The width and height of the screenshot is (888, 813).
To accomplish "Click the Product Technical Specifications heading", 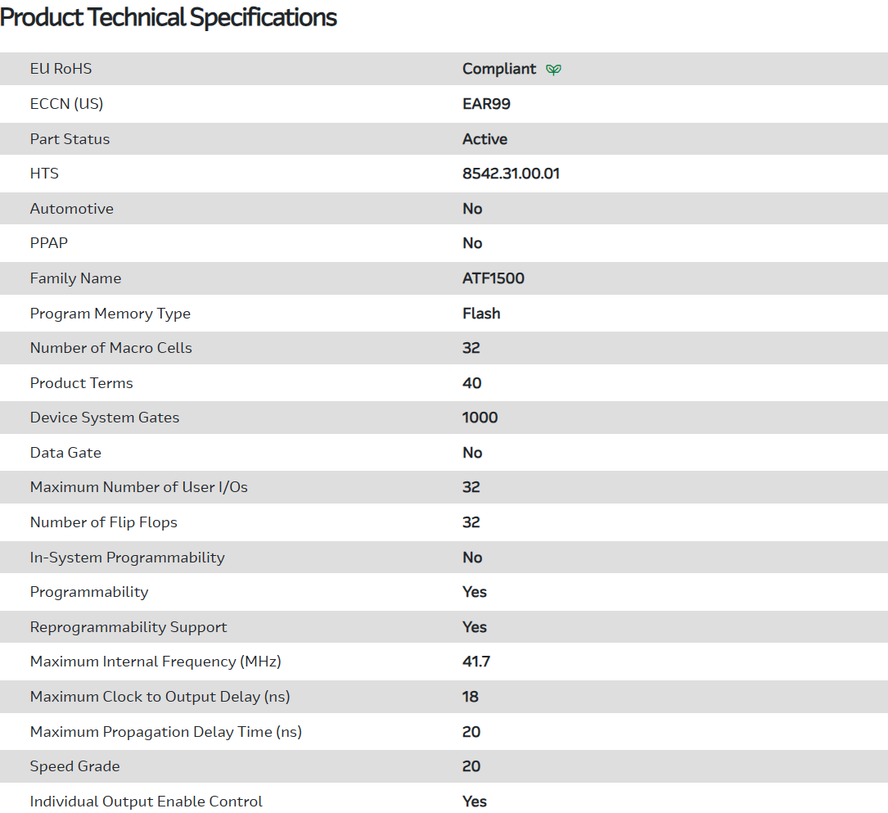I will 169,17.
